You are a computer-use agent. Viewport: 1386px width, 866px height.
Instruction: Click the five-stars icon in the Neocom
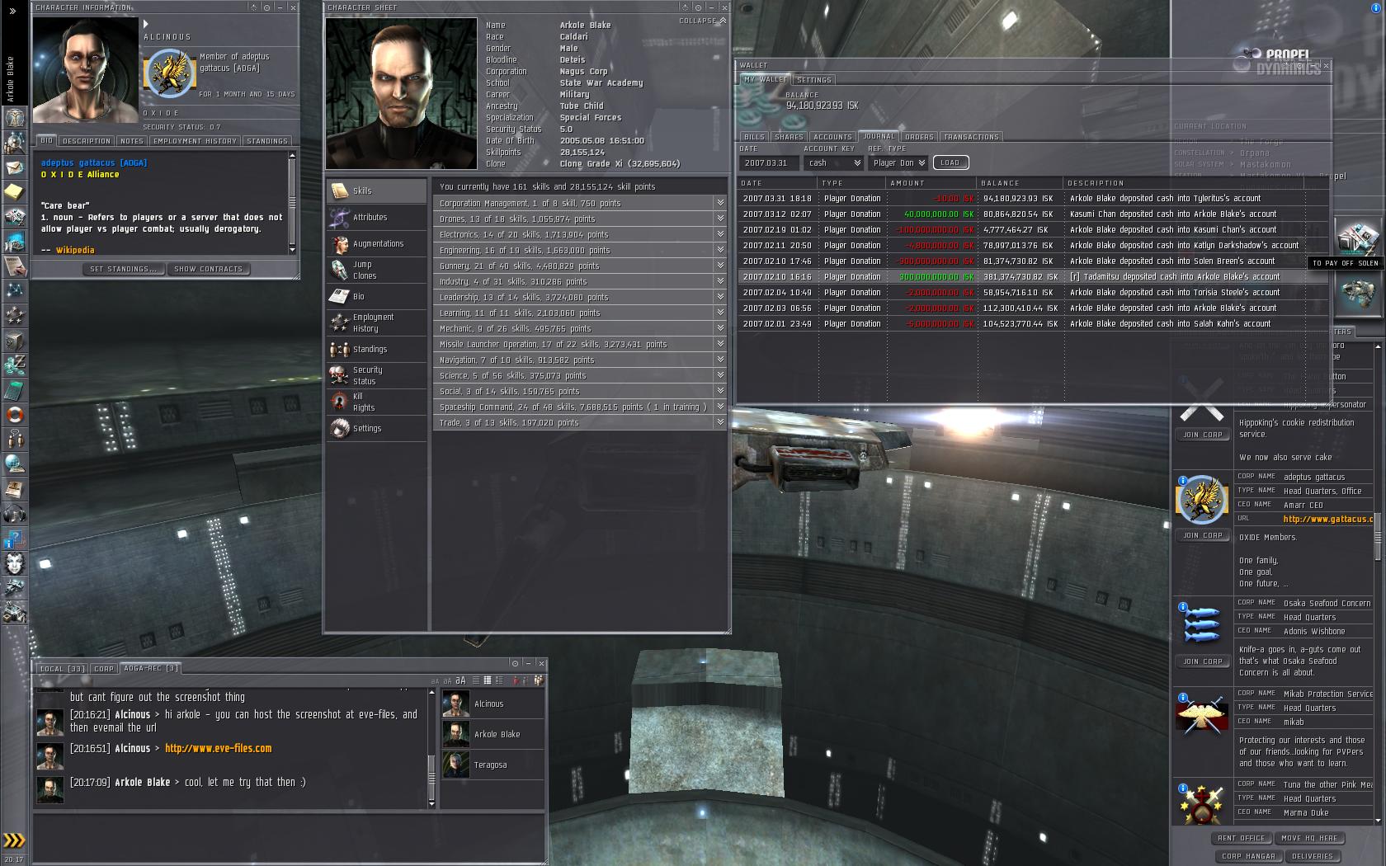pyautogui.click(x=15, y=315)
